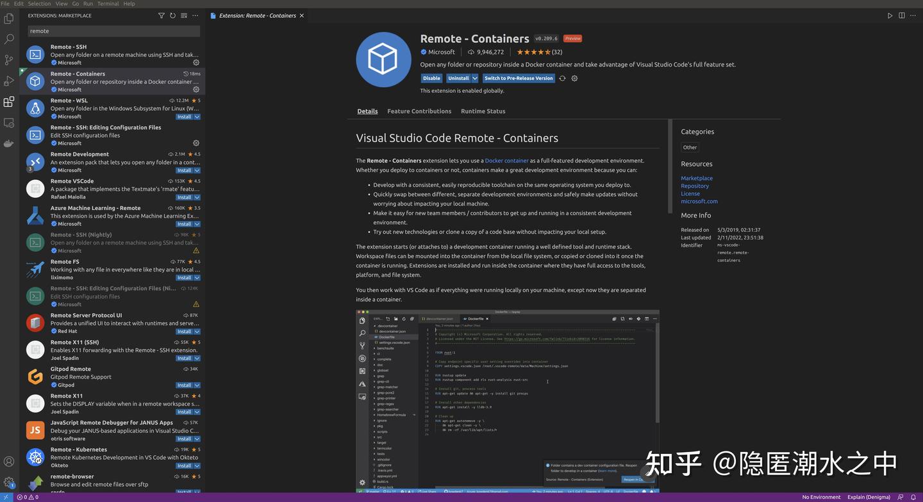Screen dimensions: 923x502
Task: Switch to the Feature Contributions tab
Action: (x=419, y=111)
